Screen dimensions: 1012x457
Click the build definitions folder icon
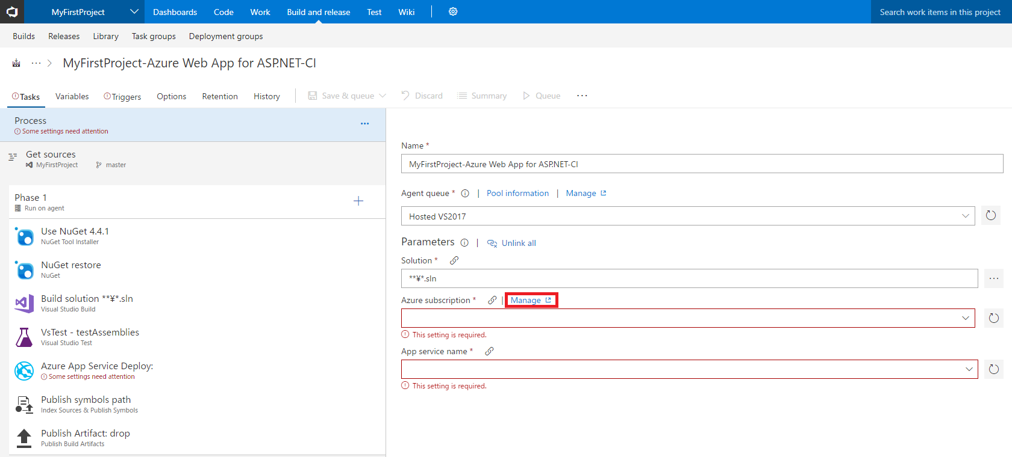click(x=16, y=63)
